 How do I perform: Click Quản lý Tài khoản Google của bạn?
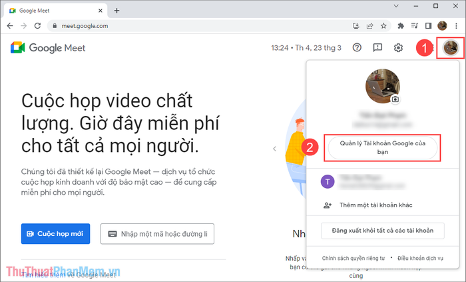(383, 148)
